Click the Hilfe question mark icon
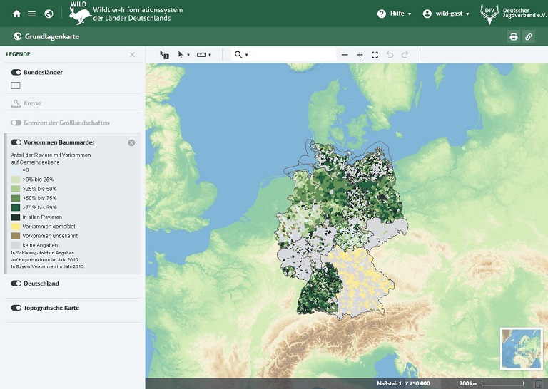 pyautogui.click(x=382, y=14)
